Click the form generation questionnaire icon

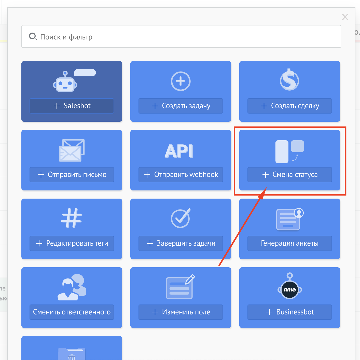pos(289,219)
